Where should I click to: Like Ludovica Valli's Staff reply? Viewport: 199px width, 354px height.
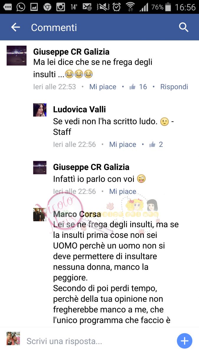pyautogui.click(x=123, y=144)
